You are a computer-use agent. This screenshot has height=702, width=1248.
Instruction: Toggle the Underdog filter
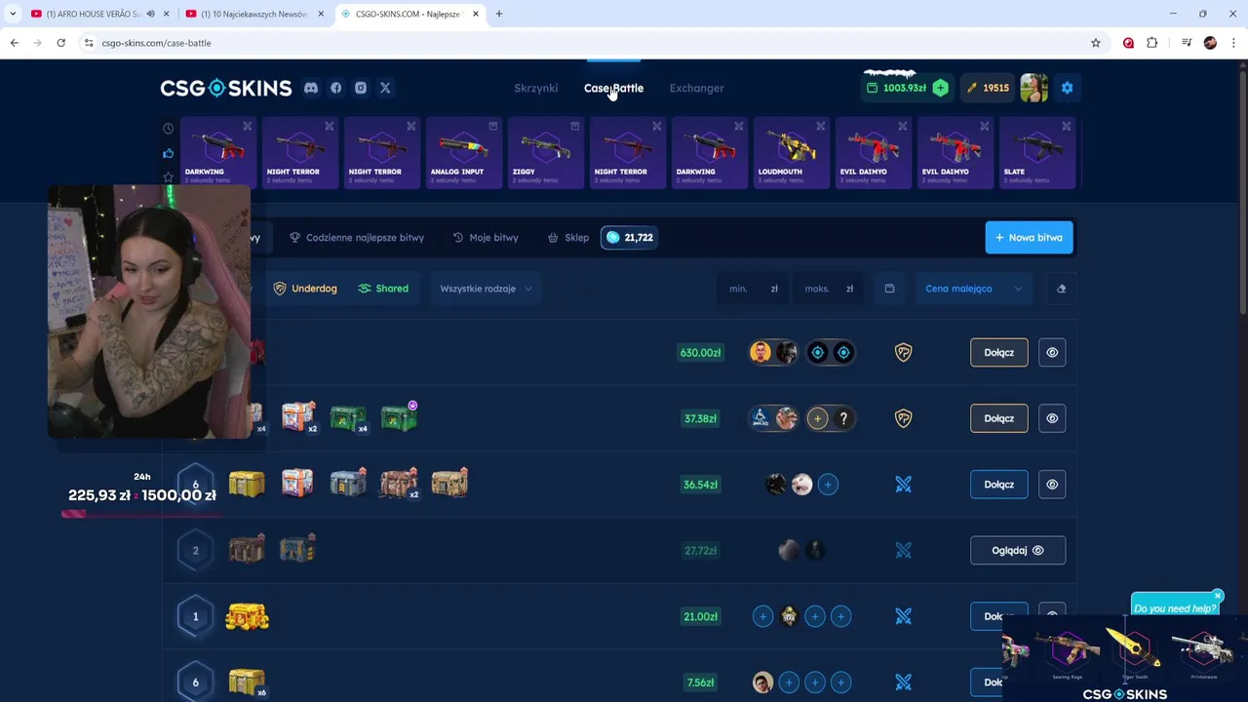304,289
